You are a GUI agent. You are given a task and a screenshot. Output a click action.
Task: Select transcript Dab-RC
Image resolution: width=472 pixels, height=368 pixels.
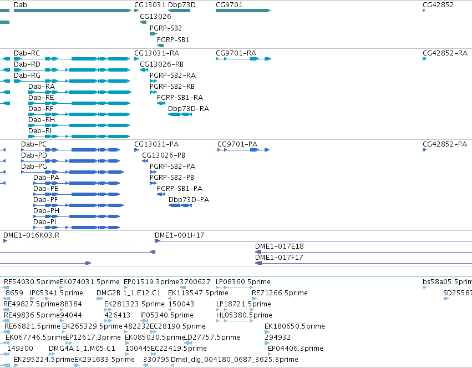72,59
